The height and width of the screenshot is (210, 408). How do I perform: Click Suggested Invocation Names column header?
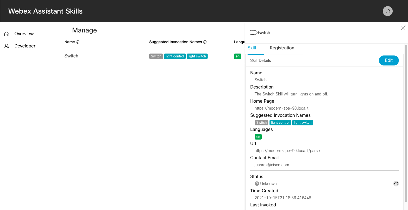tap(176, 42)
